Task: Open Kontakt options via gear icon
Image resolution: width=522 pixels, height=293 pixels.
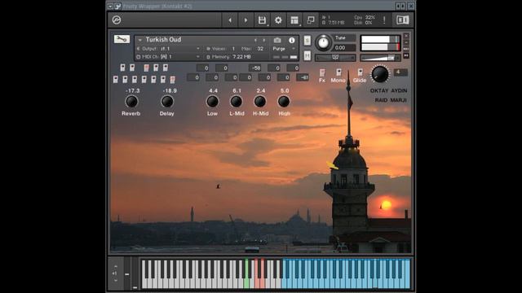Action: (x=278, y=20)
